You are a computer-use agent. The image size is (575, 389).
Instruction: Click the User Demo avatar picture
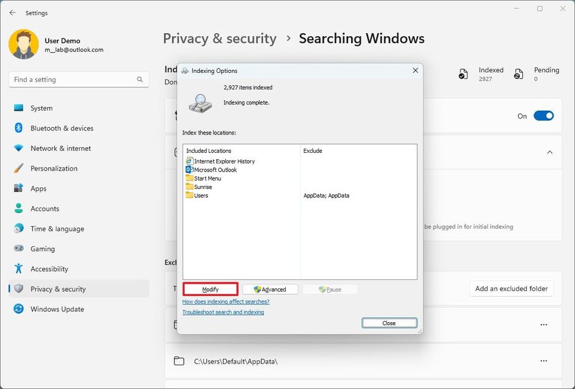coord(23,44)
